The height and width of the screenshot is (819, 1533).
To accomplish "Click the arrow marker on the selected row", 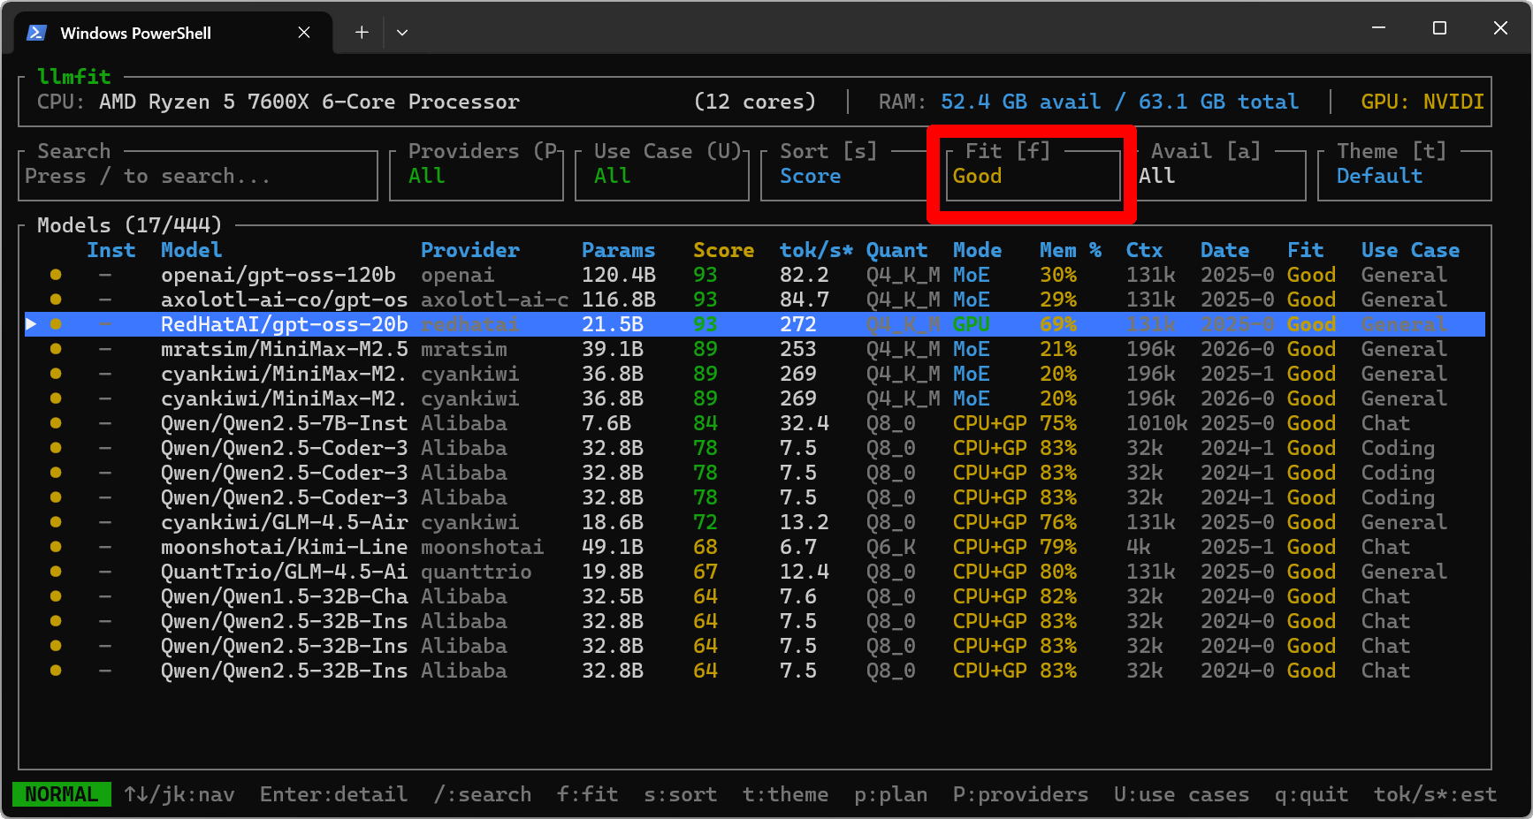I will coord(31,324).
